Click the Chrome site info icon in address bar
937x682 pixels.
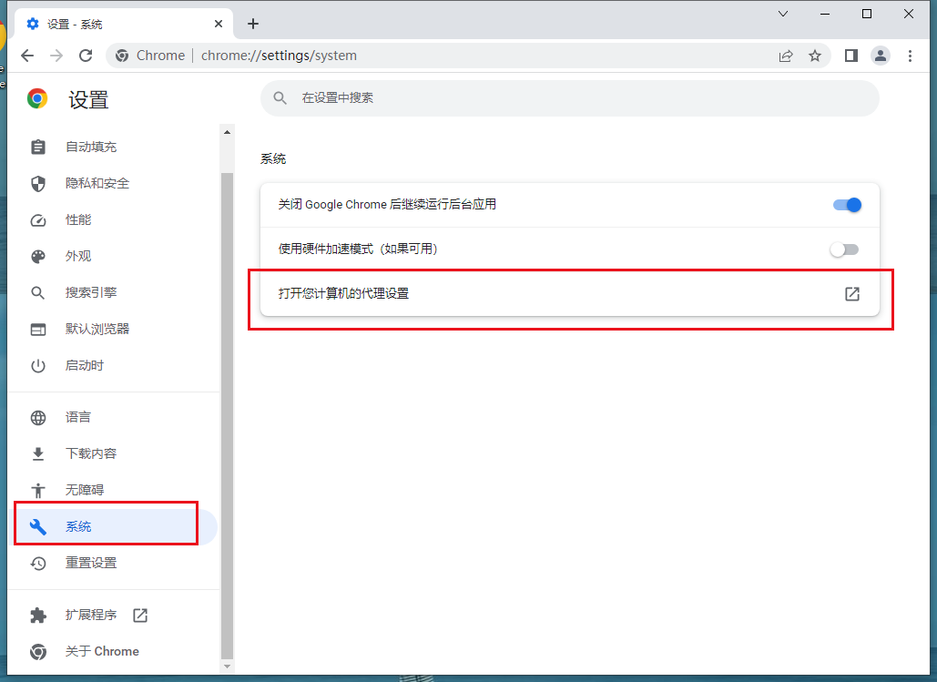122,56
